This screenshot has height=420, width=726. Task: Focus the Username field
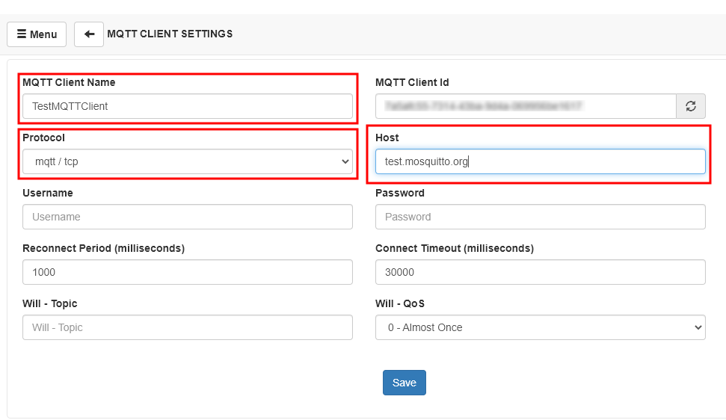coord(188,217)
